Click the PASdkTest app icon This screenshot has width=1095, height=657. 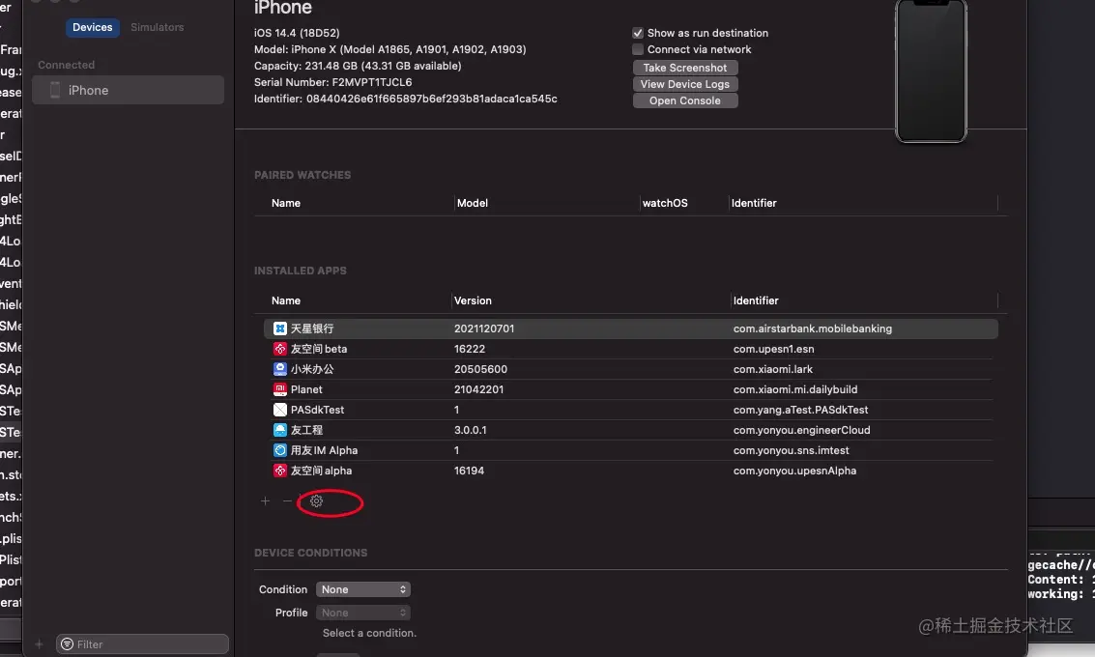[280, 409]
